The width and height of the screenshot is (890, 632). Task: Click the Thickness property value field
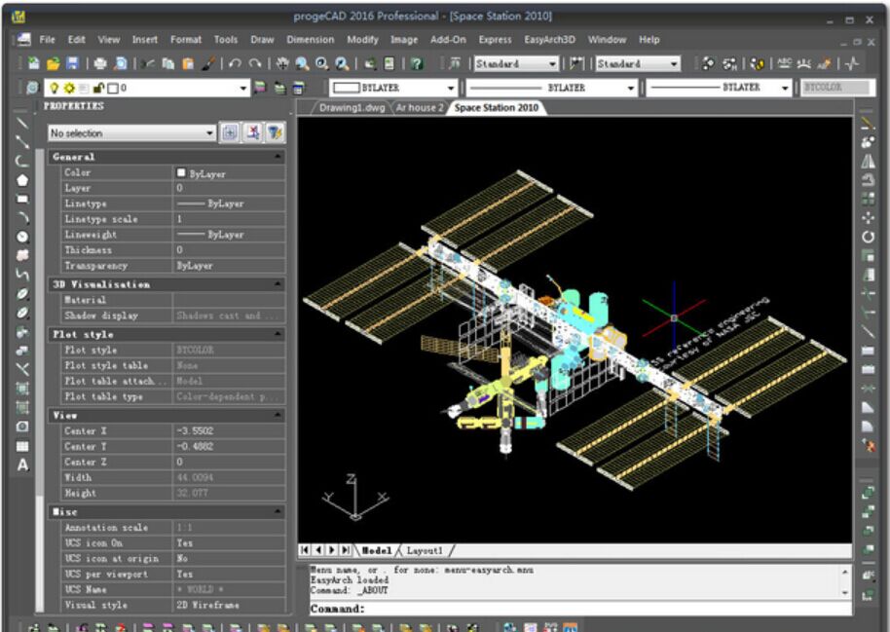point(229,250)
